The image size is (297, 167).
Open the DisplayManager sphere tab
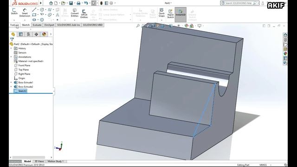click(44, 34)
